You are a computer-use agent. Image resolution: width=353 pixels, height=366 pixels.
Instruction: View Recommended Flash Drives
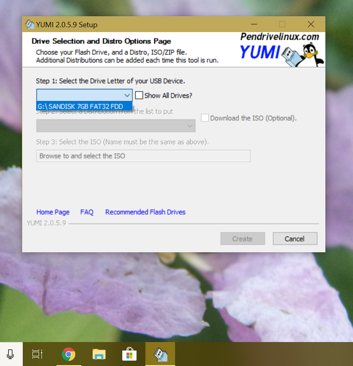(145, 212)
